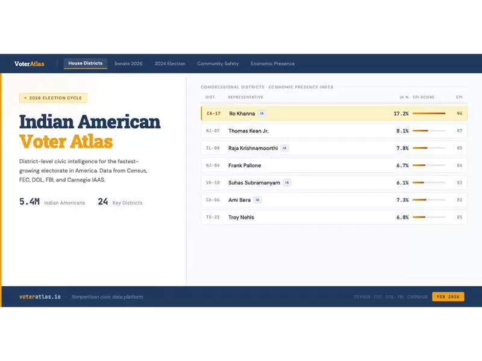
Task: Select the NJ-07 Thomas Kean Jr. row
Action: [334, 131]
